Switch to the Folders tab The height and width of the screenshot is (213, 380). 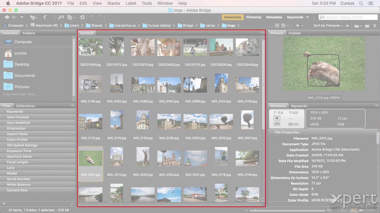(x=28, y=33)
